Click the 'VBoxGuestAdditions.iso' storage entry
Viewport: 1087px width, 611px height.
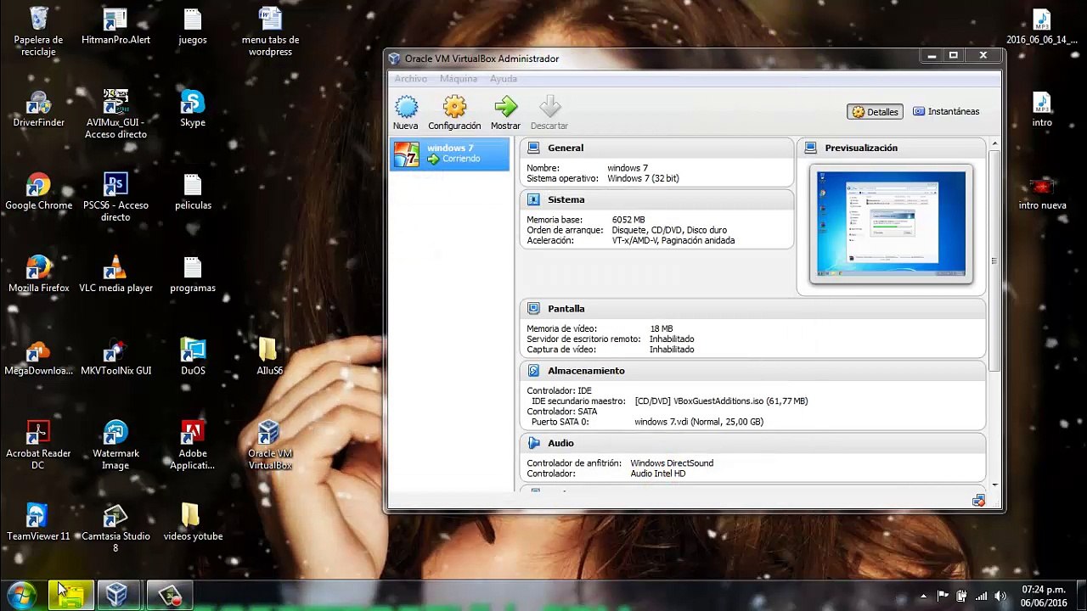point(721,401)
